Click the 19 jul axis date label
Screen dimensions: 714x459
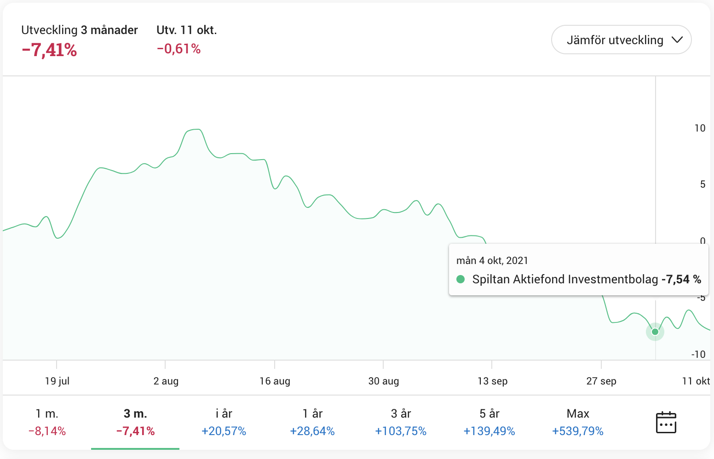(57, 381)
